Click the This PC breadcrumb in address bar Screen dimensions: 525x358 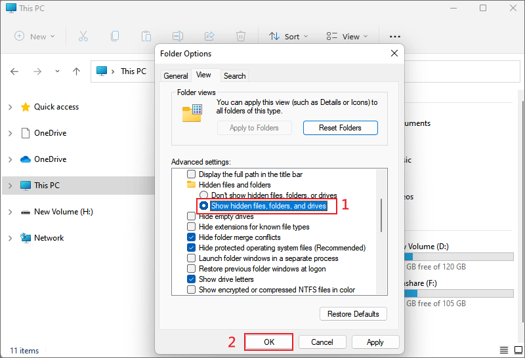[x=133, y=71]
